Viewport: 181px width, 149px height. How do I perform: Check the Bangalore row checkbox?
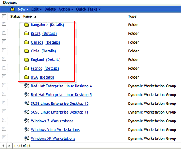coord(4,24)
